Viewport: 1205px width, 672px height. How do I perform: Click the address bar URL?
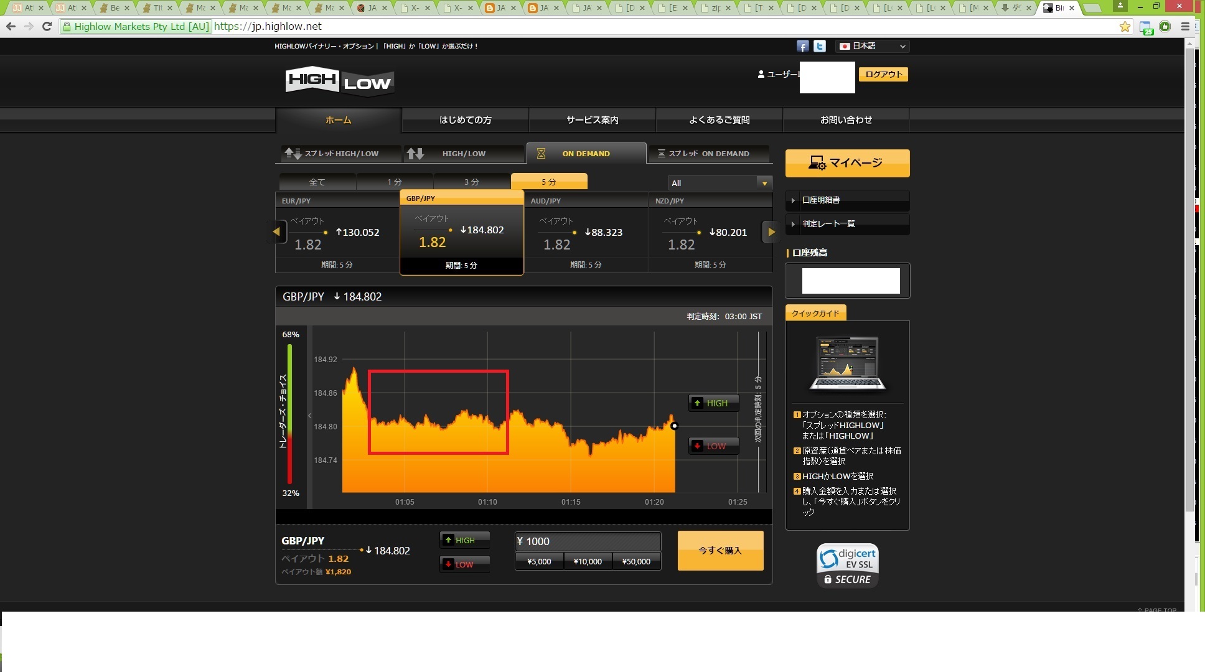point(268,26)
